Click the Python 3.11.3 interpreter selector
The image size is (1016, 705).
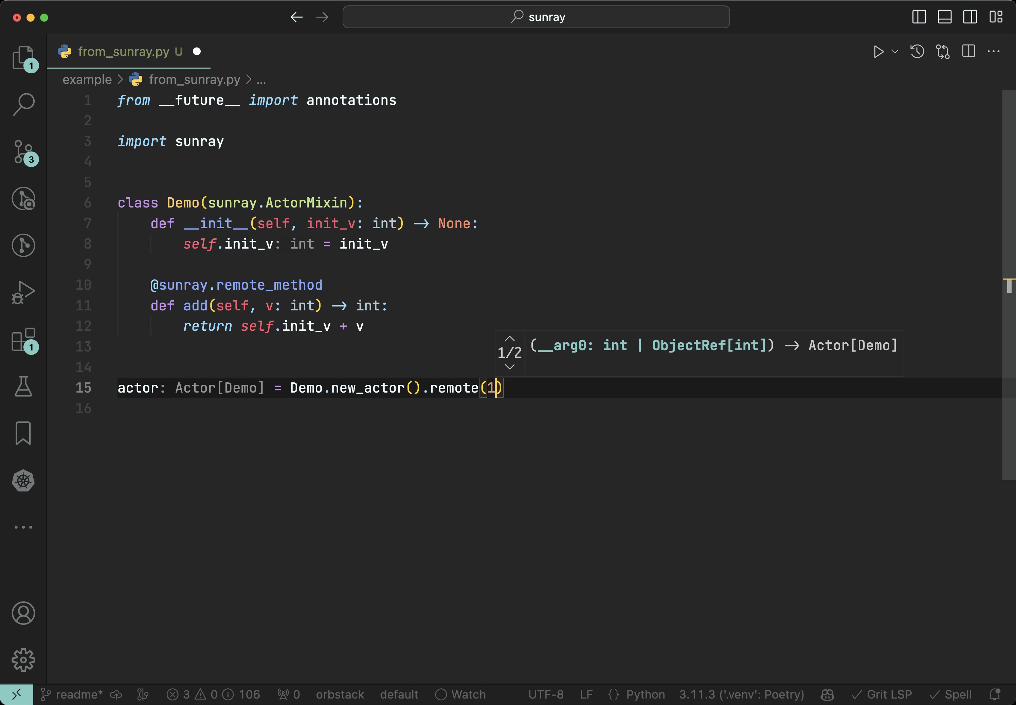click(x=741, y=694)
